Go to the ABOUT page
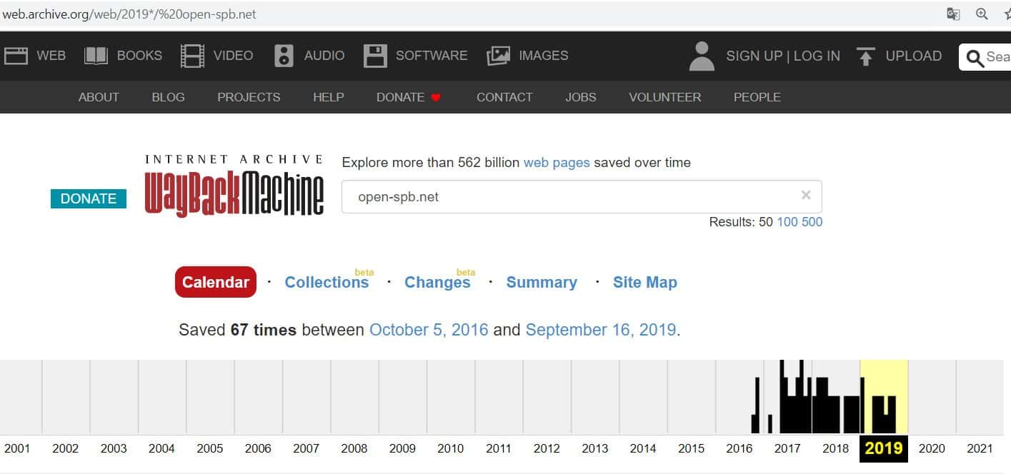The image size is (1011, 474). (99, 97)
